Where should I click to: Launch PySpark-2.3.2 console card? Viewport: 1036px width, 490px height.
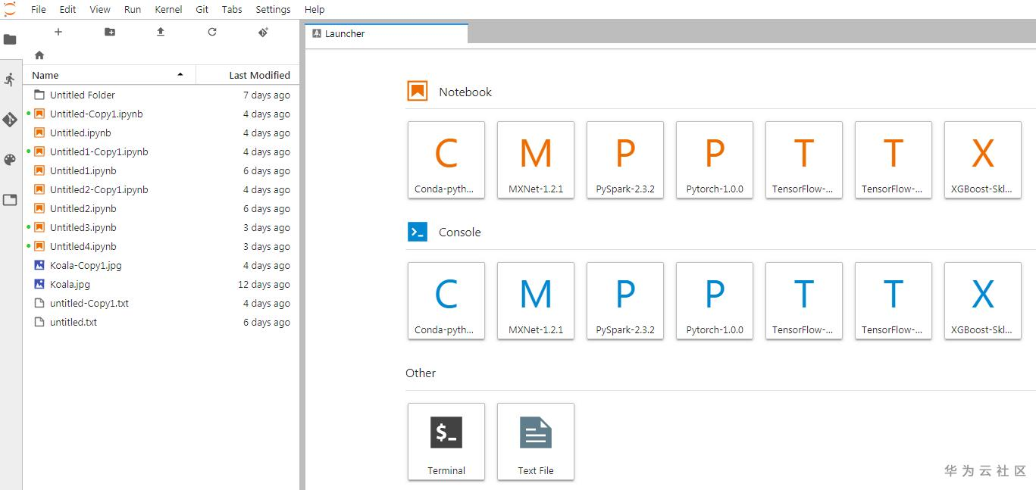click(x=625, y=301)
